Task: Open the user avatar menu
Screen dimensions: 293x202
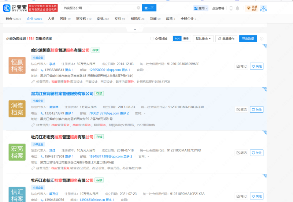Action: tap(263, 8)
